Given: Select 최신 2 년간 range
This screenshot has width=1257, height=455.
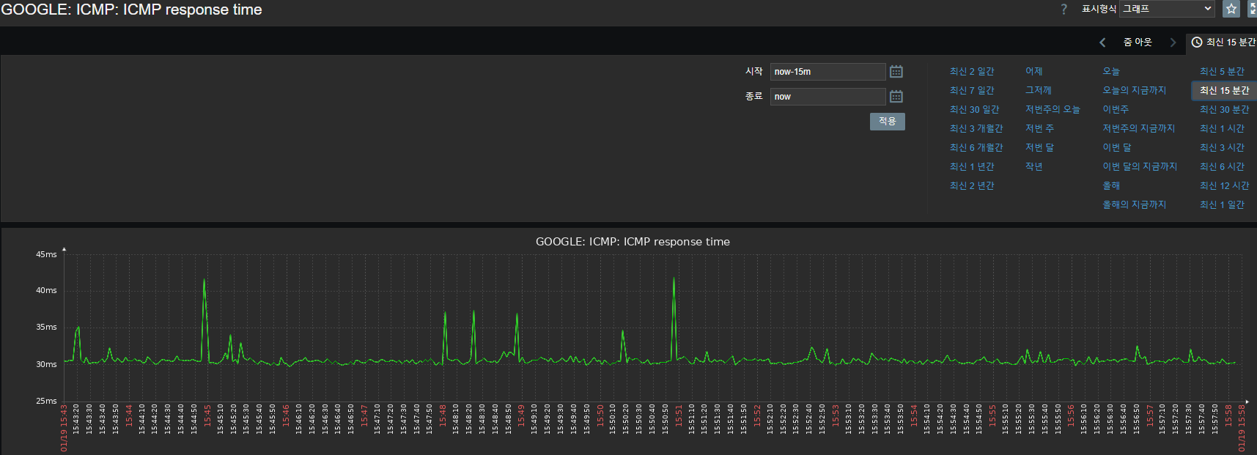Looking at the screenshot, I should [972, 186].
